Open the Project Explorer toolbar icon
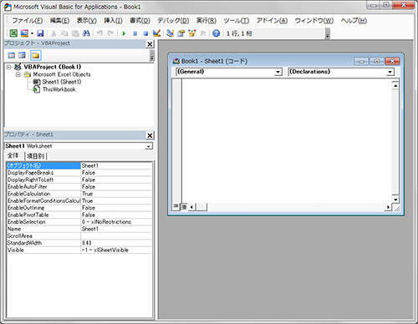 (170, 33)
